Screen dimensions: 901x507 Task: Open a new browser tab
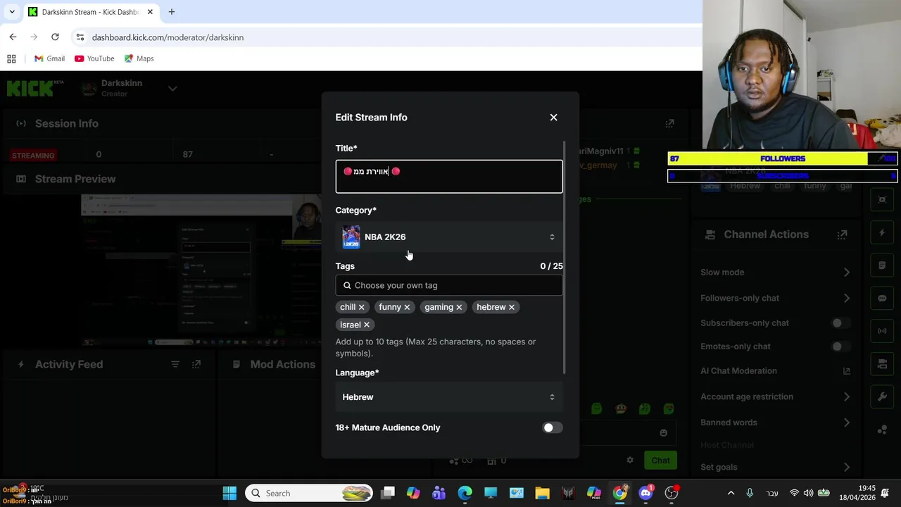coord(171,12)
